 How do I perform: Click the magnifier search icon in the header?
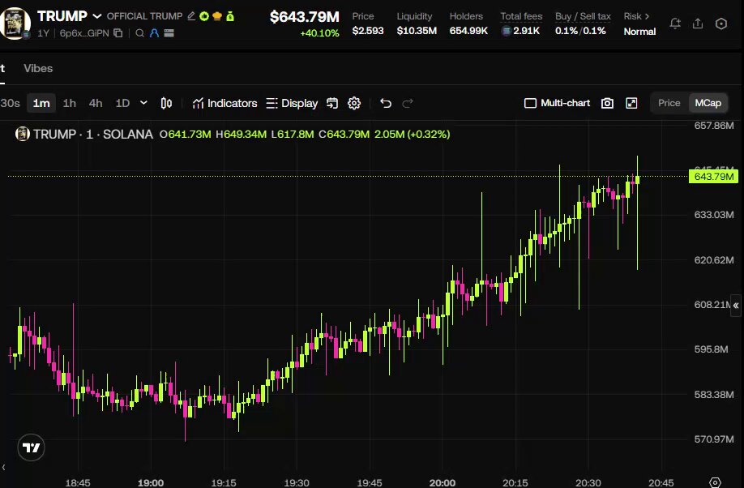click(139, 33)
